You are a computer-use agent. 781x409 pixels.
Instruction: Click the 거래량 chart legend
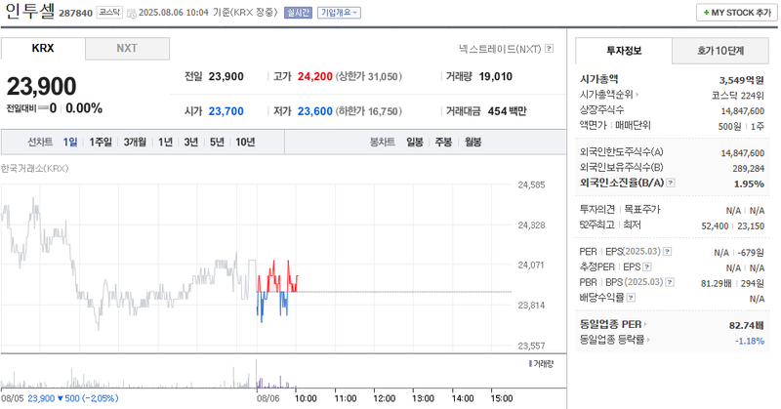coord(541,364)
